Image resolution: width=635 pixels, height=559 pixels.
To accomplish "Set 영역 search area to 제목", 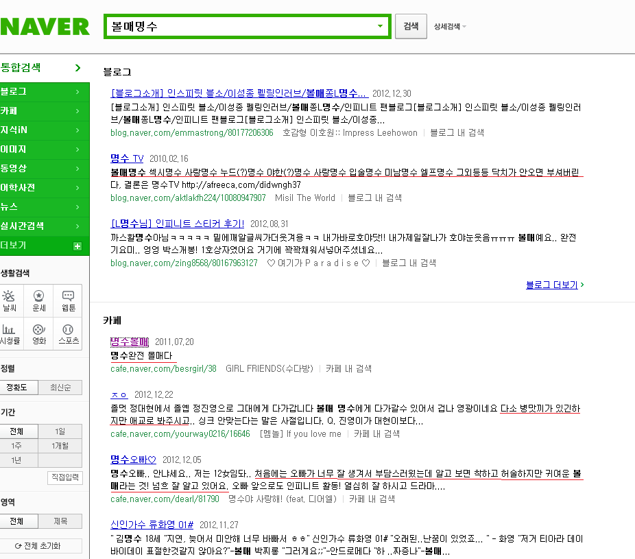I will [60, 521].
